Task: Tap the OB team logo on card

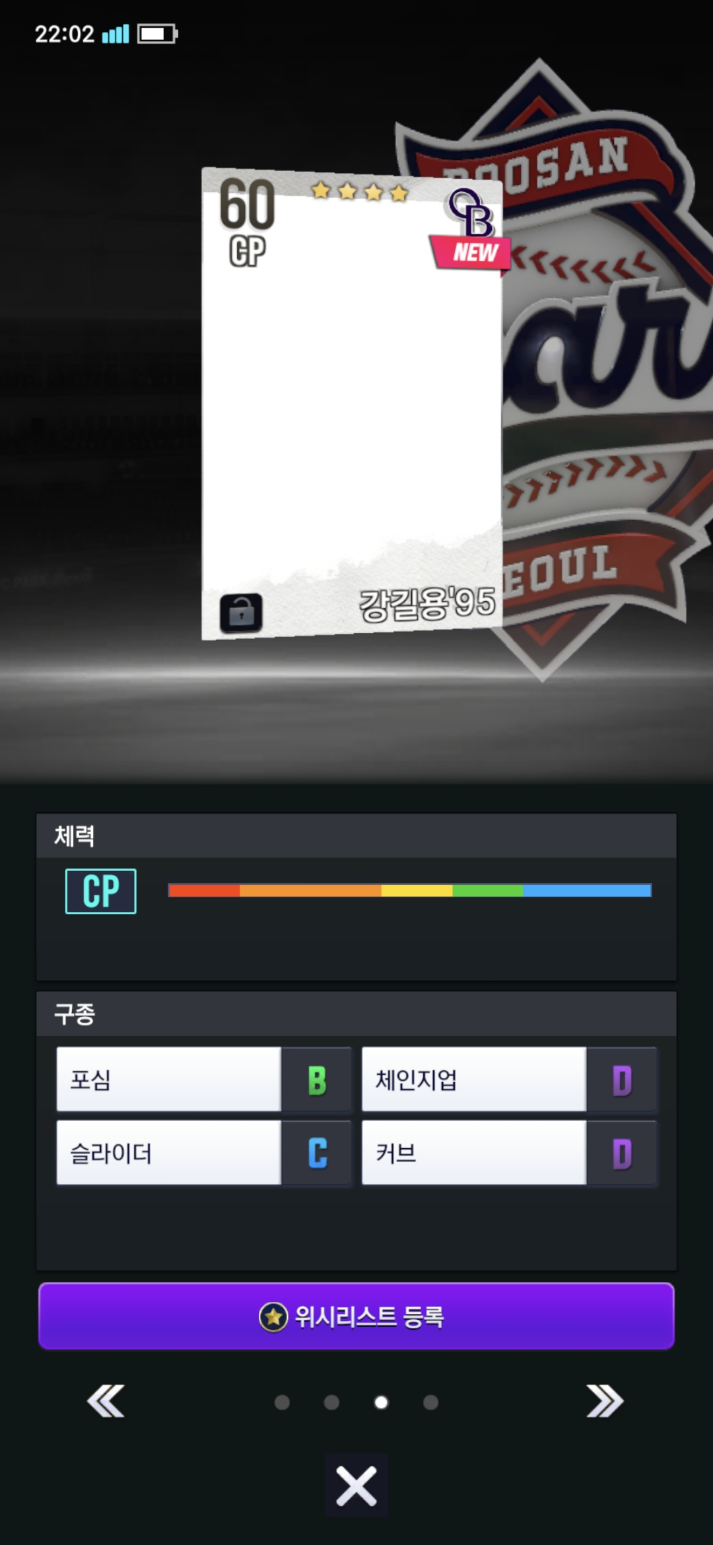Action: point(471,213)
